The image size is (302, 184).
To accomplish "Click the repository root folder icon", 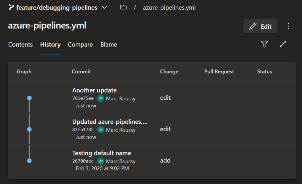I will [123, 7].
